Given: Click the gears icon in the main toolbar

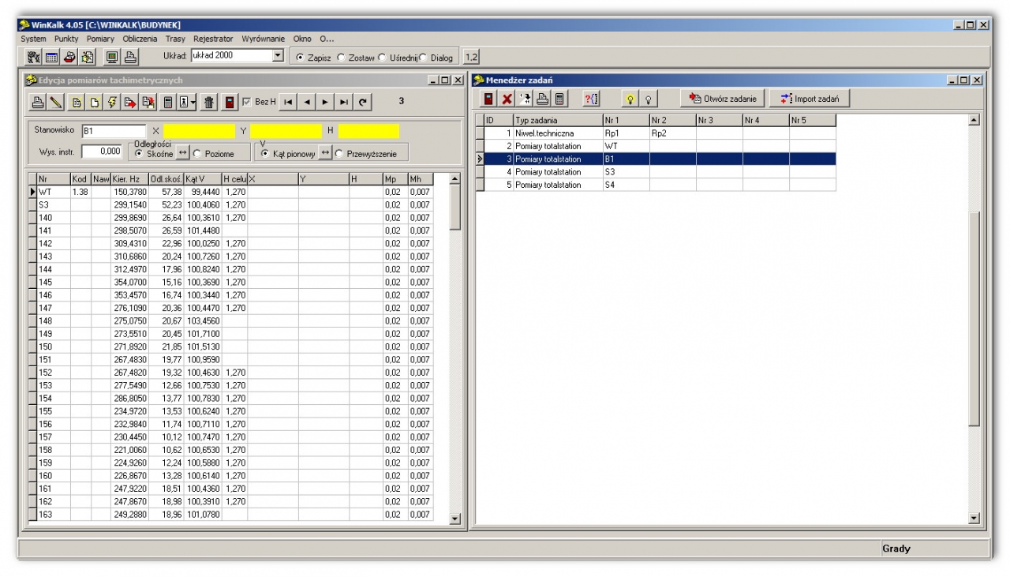Looking at the screenshot, I should click(x=33, y=57).
